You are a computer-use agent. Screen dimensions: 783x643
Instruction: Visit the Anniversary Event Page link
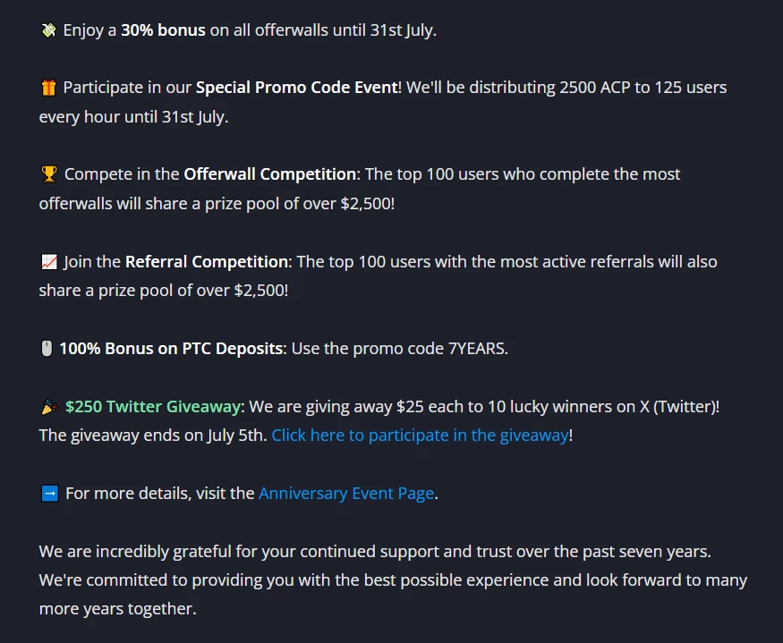coord(346,494)
